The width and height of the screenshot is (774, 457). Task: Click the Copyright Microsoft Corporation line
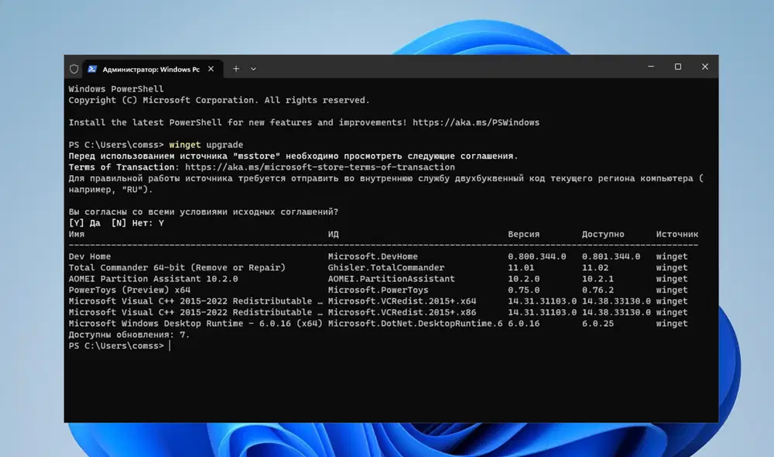pyautogui.click(x=219, y=100)
